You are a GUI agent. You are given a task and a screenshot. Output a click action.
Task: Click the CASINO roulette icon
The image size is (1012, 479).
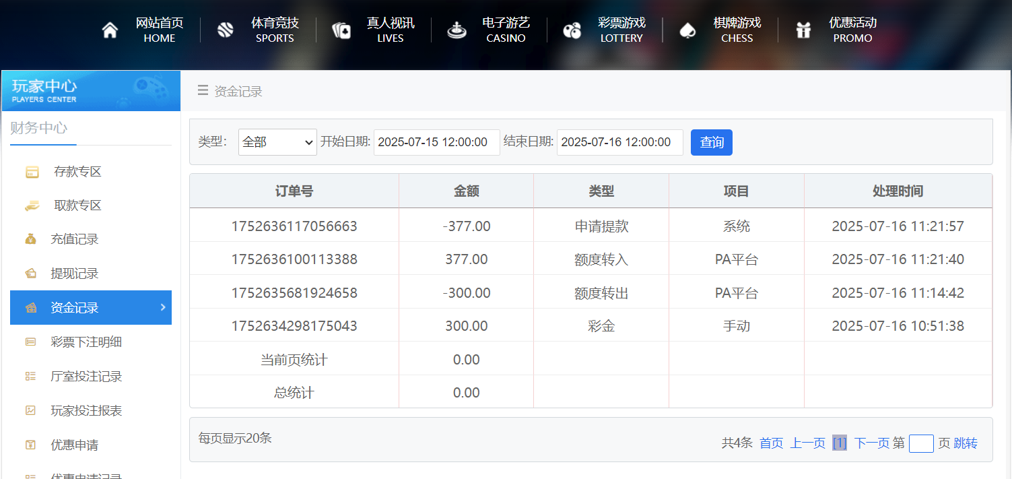(x=457, y=29)
